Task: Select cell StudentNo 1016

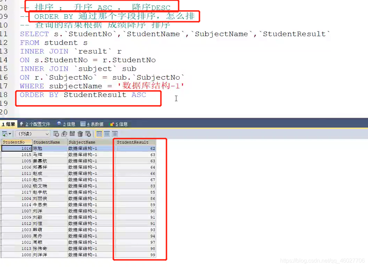Action: point(17,148)
